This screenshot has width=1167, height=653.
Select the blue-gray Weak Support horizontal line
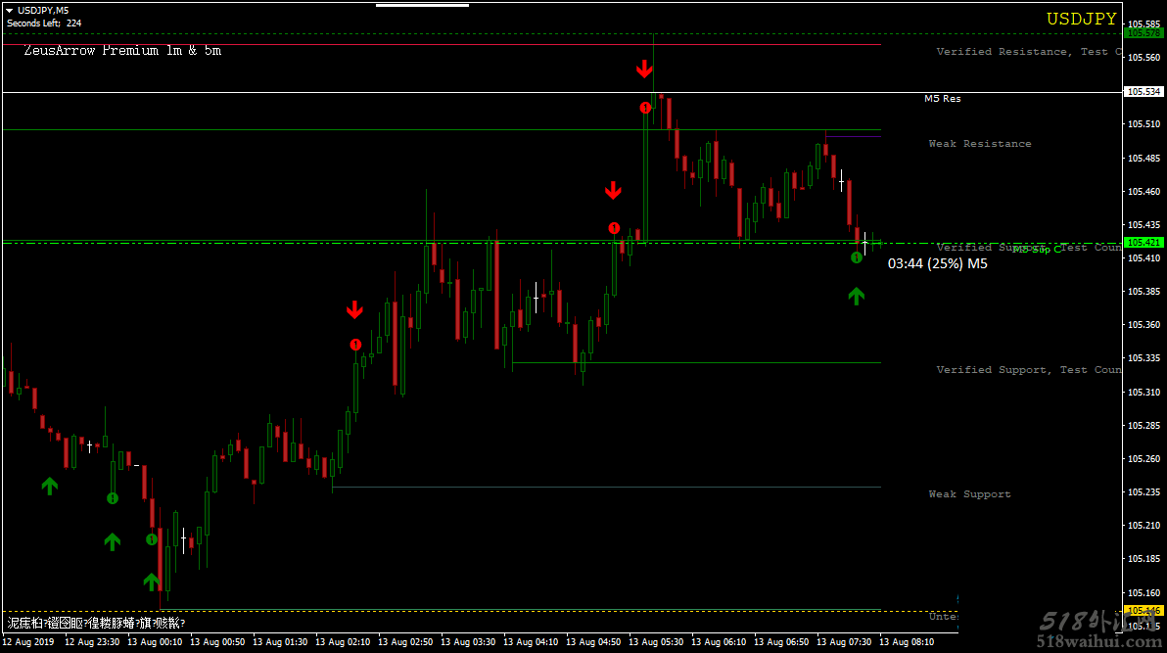click(x=607, y=487)
